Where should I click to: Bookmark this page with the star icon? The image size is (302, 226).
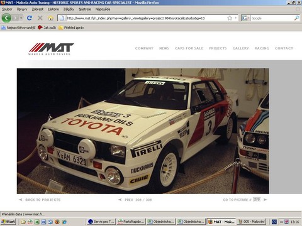pos(230,18)
